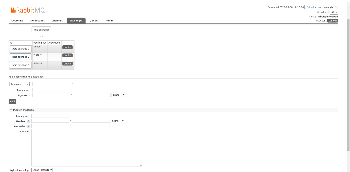The height and width of the screenshot is (172, 350).
Task: Open the Headers String type dropdown
Action: [x=118, y=121]
